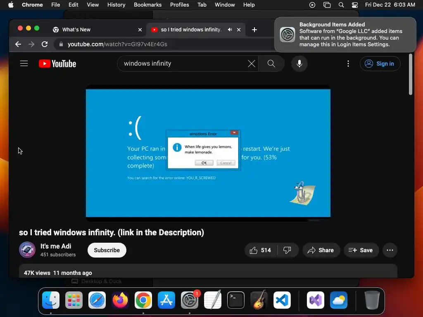423x317 pixels.
Task: Open YouTube settings three-dot menu
Action: click(x=348, y=64)
